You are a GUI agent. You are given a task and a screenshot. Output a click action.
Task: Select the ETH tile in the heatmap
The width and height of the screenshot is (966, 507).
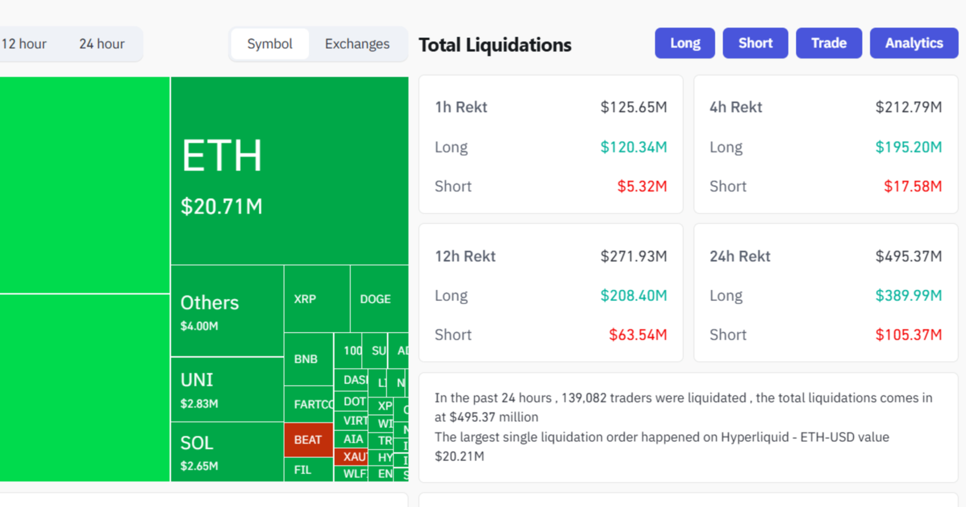(289, 169)
